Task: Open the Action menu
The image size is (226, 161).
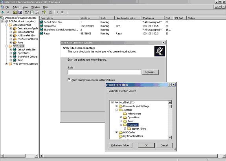Action: (x=16, y=7)
